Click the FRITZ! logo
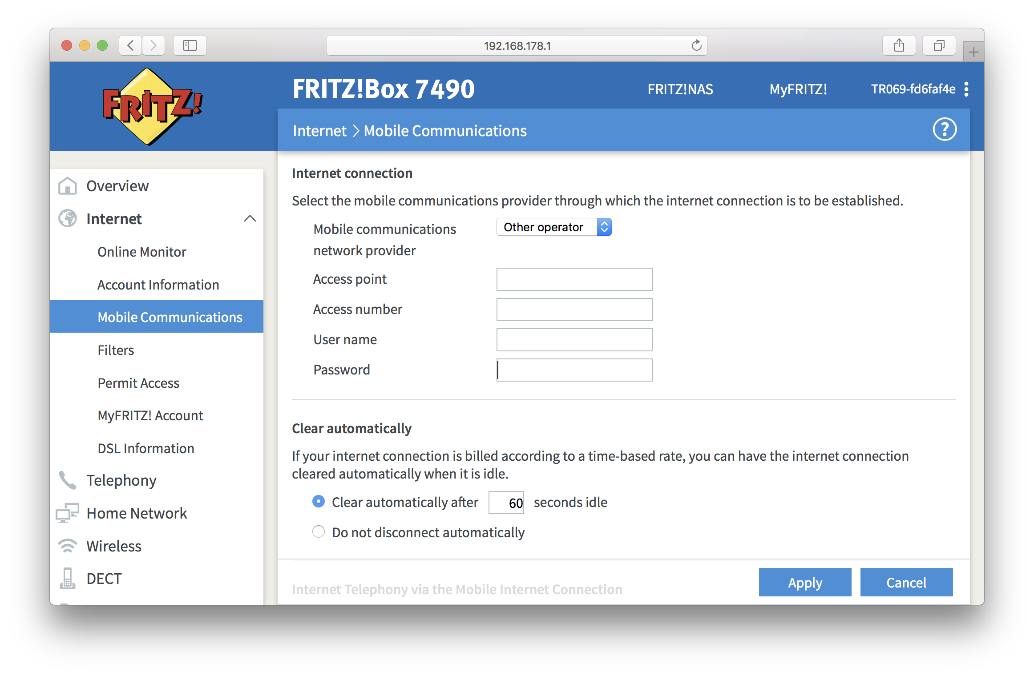The height and width of the screenshot is (676, 1034). tap(152, 107)
